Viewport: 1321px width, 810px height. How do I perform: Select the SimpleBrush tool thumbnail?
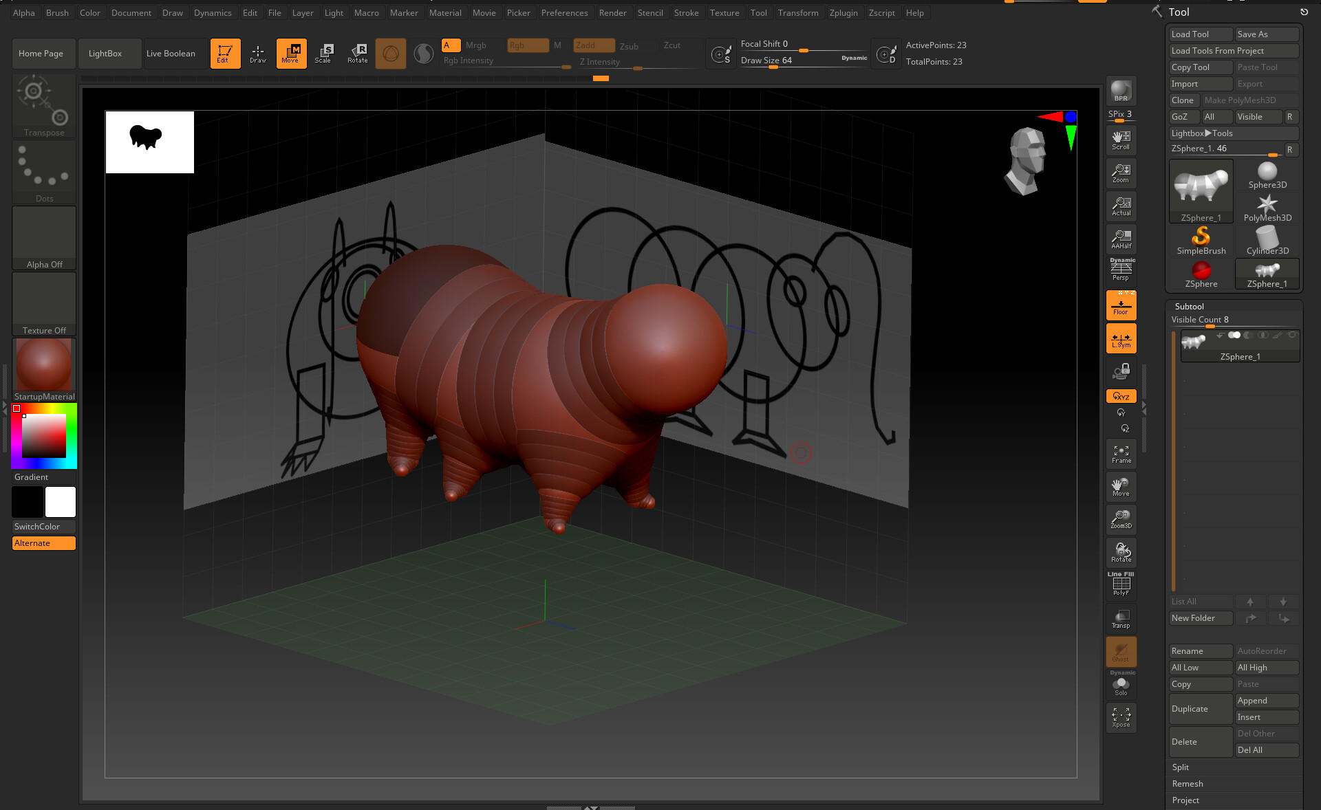pyautogui.click(x=1201, y=241)
